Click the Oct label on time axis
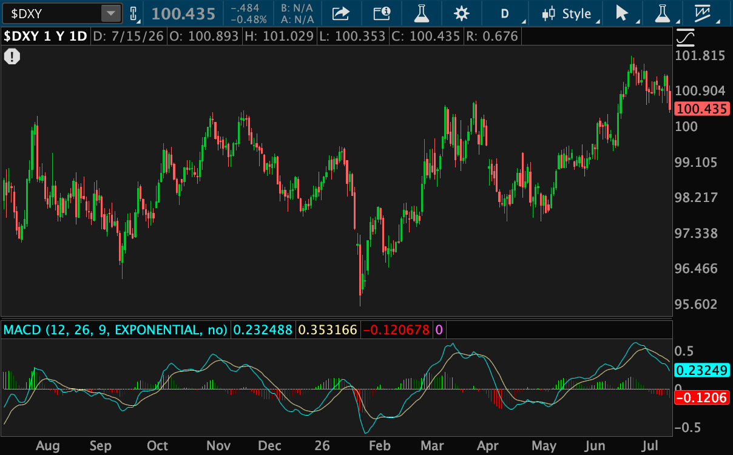733x455 pixels. (157, 446)
